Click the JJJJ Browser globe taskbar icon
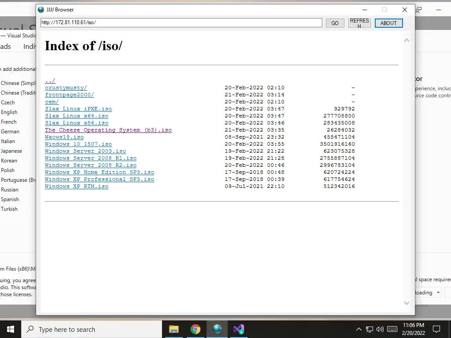 coord(217,329)
